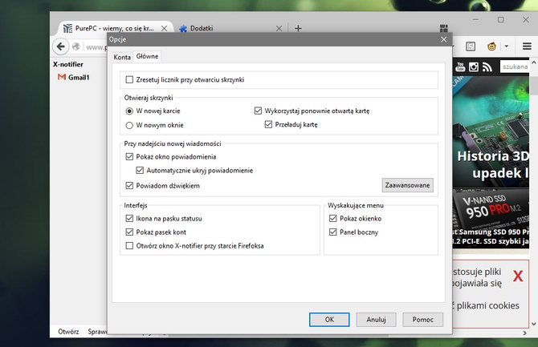Click the browser back arrow button
Viewport: 538px width, 347px height.
coord(59,46)
